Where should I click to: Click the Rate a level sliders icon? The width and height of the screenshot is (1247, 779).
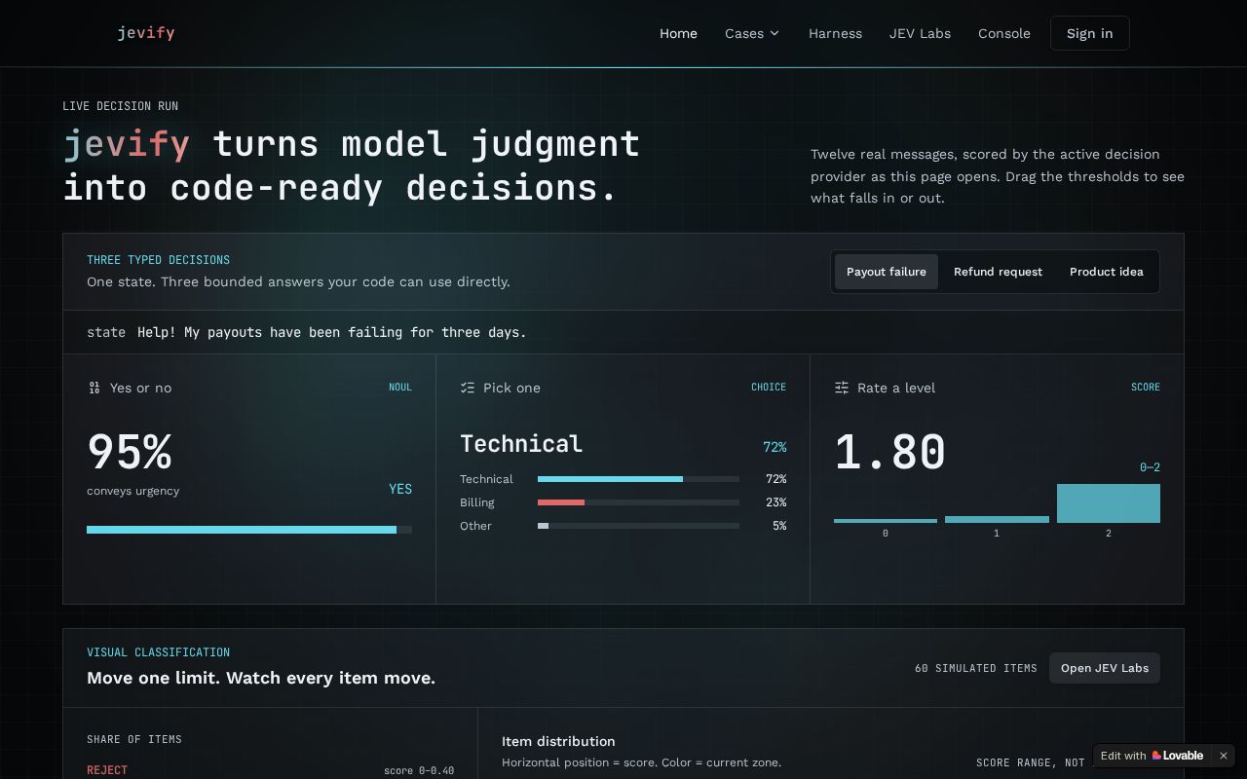pyautogui.click(x=842, y=388)
